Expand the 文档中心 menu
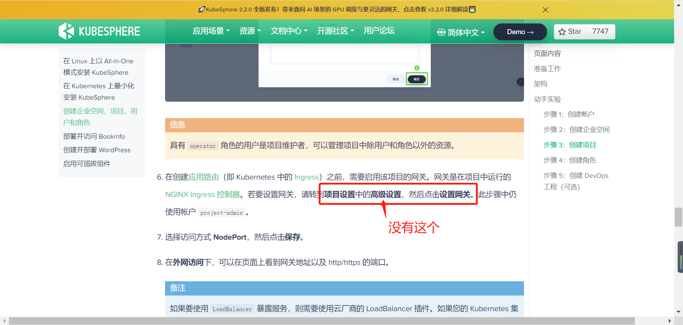The image size is (683, 325). pyautogui.click(x=289, y=31)
